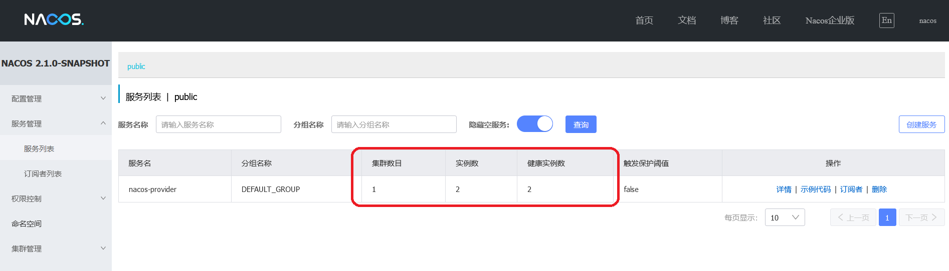
Task: Open 订阅者 for nacos-provider
Action: coord(851,189)
